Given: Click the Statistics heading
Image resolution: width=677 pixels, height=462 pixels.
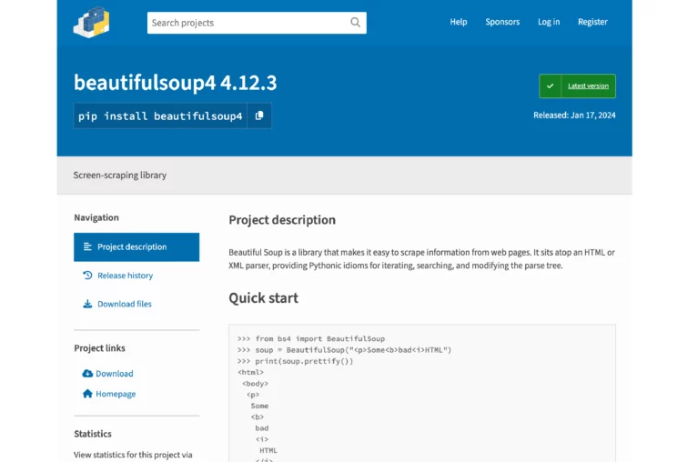Looking at the screenshot, I should [93, 434].
